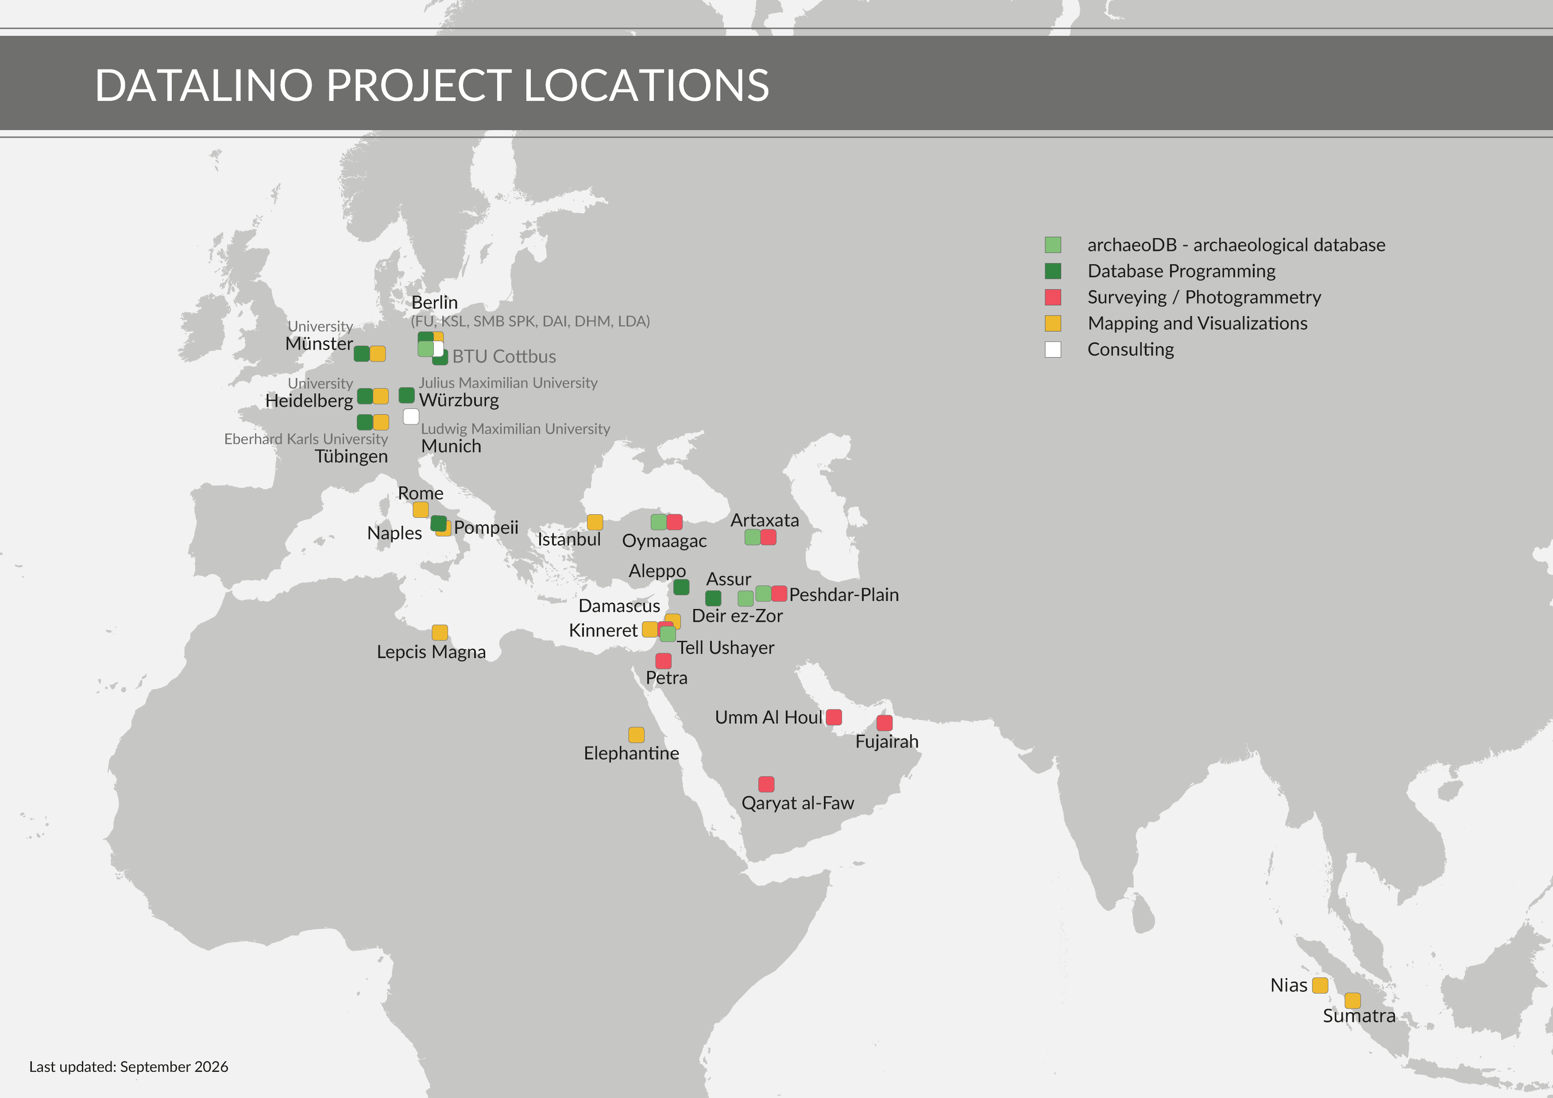The height and width of the screenshot is (1098, 1553).
Task: Click the archaeoDB light green legend swatch
Action: [x=1052, y=245]
